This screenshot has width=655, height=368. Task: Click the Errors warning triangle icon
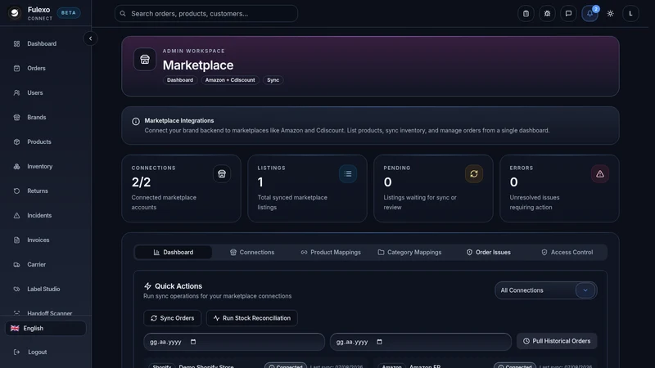(x=599, y=174)
